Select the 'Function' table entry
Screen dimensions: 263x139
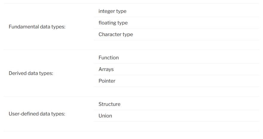176,58
